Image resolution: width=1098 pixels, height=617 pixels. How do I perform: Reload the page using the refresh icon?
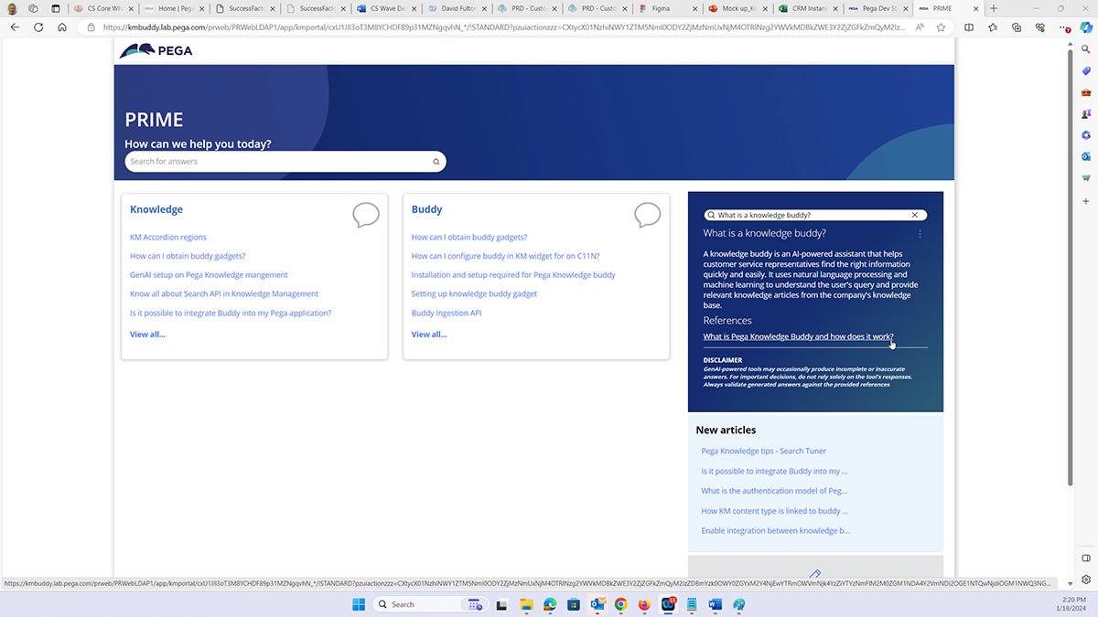point(38,27)
